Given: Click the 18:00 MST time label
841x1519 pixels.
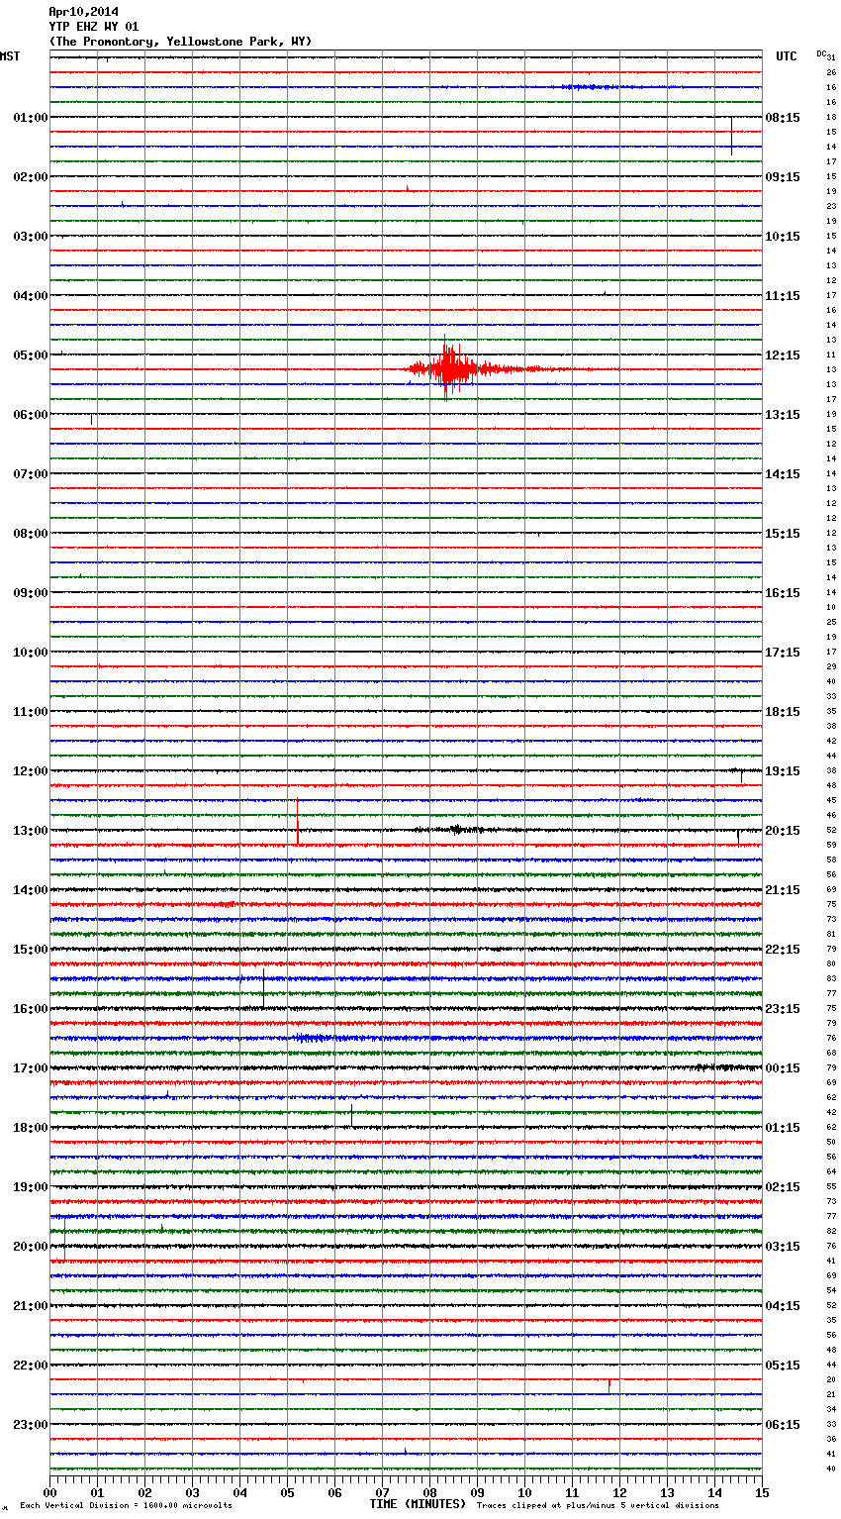Looking at the screenshot, I should click(x=31, y=1128).
